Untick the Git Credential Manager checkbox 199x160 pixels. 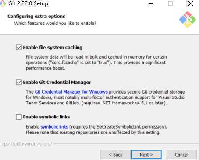tap(19, 82)
